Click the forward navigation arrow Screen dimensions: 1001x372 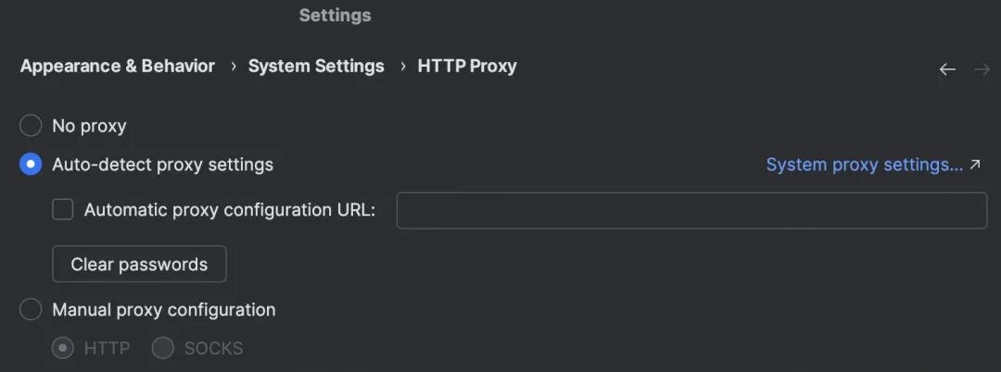[982, 69]
